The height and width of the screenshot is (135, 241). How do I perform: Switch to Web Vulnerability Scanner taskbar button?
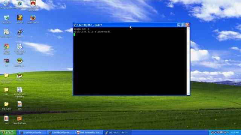pyautogui.click(x=89, y=132)
